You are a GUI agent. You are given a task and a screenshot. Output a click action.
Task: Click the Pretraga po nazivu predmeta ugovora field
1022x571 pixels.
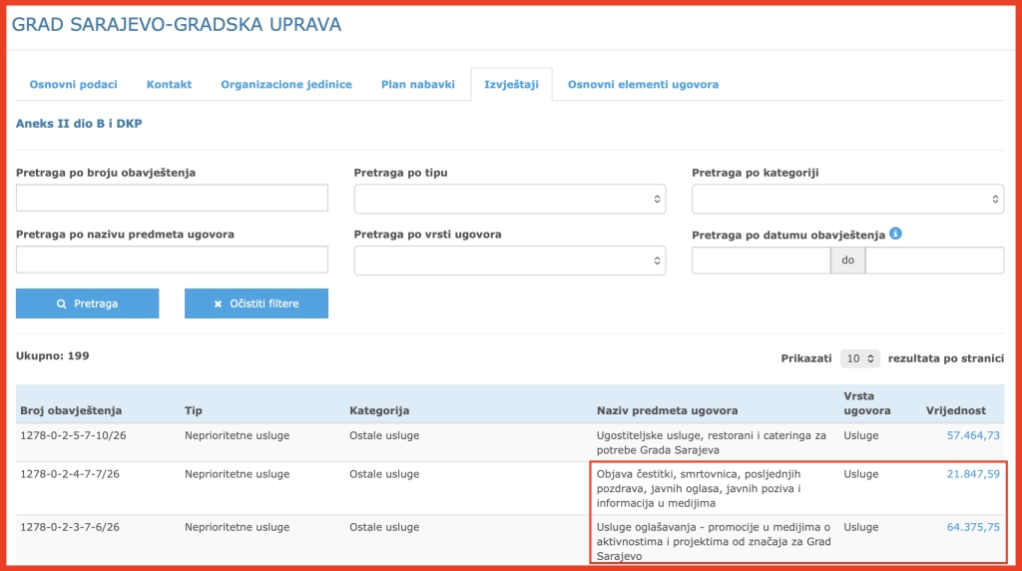172,261
